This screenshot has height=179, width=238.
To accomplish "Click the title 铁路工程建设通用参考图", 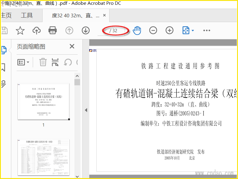I will [x=181, y=66].
